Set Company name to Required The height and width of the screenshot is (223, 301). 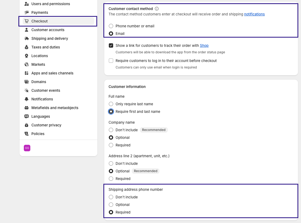click(x=111, y=145)
